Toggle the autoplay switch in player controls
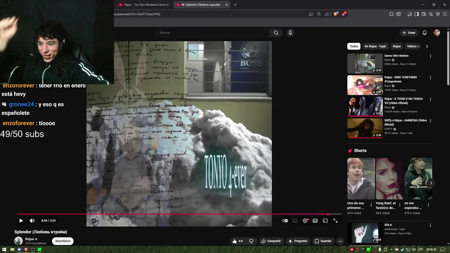The image size is (450, 253). click(x=285, y=221)
